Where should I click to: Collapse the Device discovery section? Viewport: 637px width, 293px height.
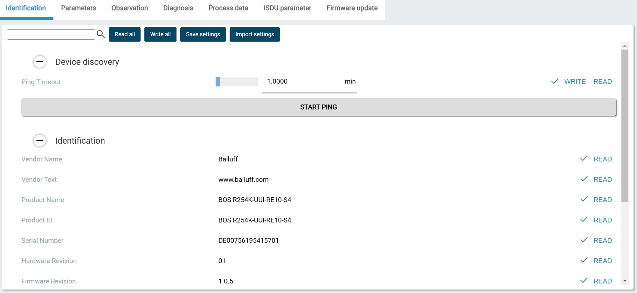pos(40,62)
